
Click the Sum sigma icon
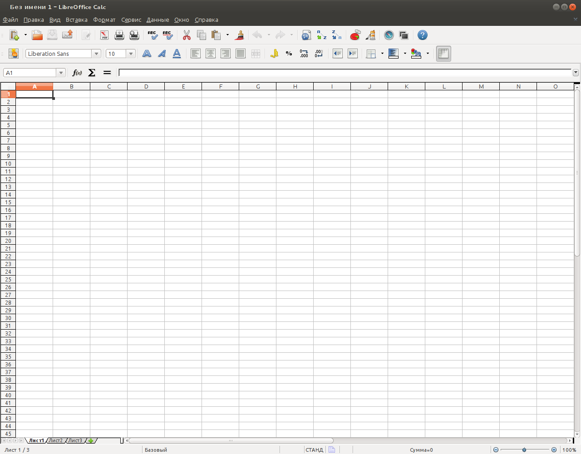tap(92, 73)
